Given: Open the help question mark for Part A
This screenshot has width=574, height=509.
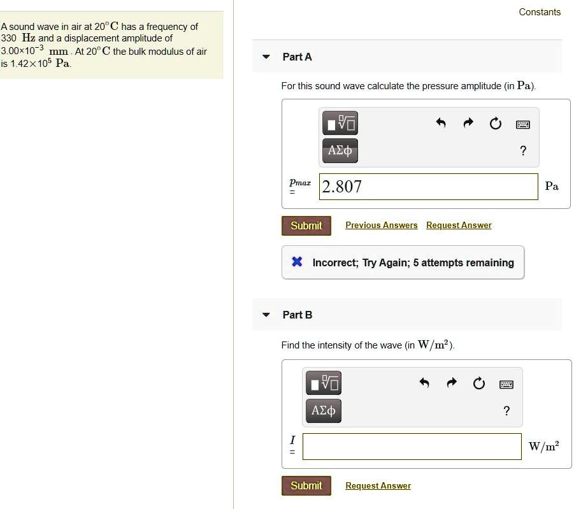Looking at the screenshot, I should (523, 150).
